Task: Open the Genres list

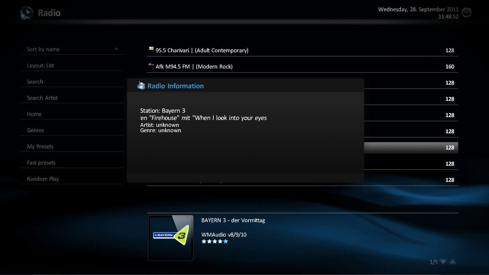Action: pyautogui.click(x=72, y=130)
